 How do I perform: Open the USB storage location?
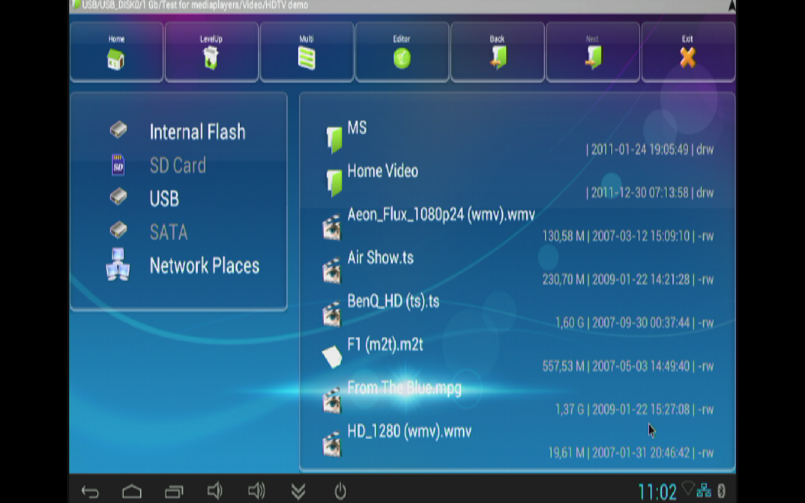164,199
